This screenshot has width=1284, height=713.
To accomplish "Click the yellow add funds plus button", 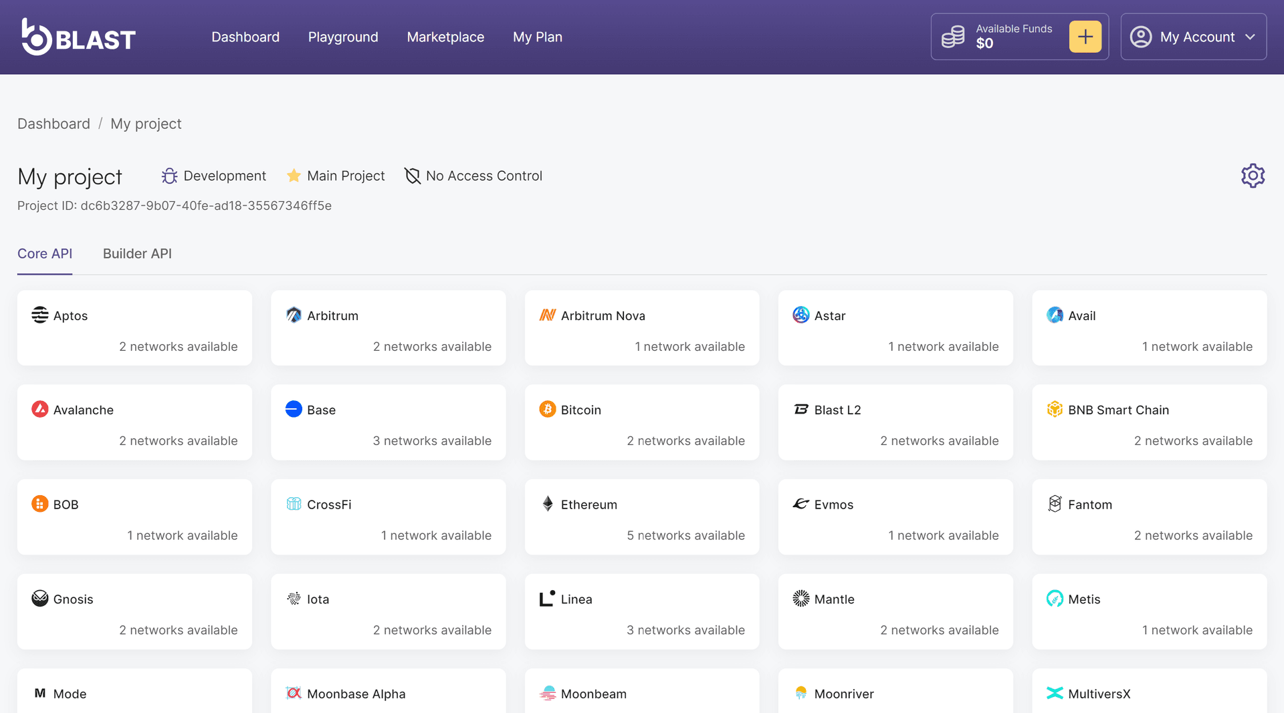I will pos(1085,37).
